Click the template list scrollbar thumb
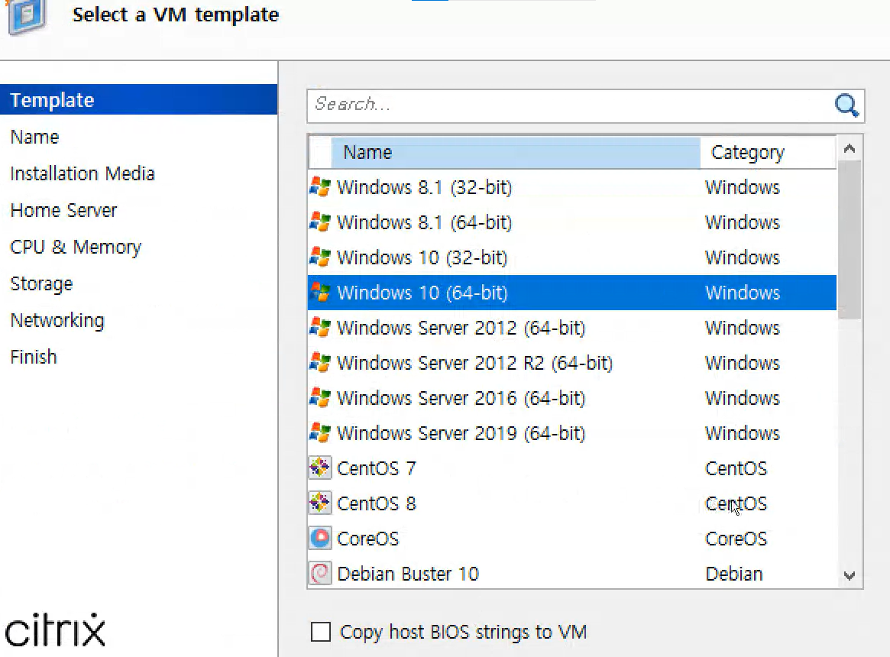This screenshot has width=890, height=657. point(850,240)
